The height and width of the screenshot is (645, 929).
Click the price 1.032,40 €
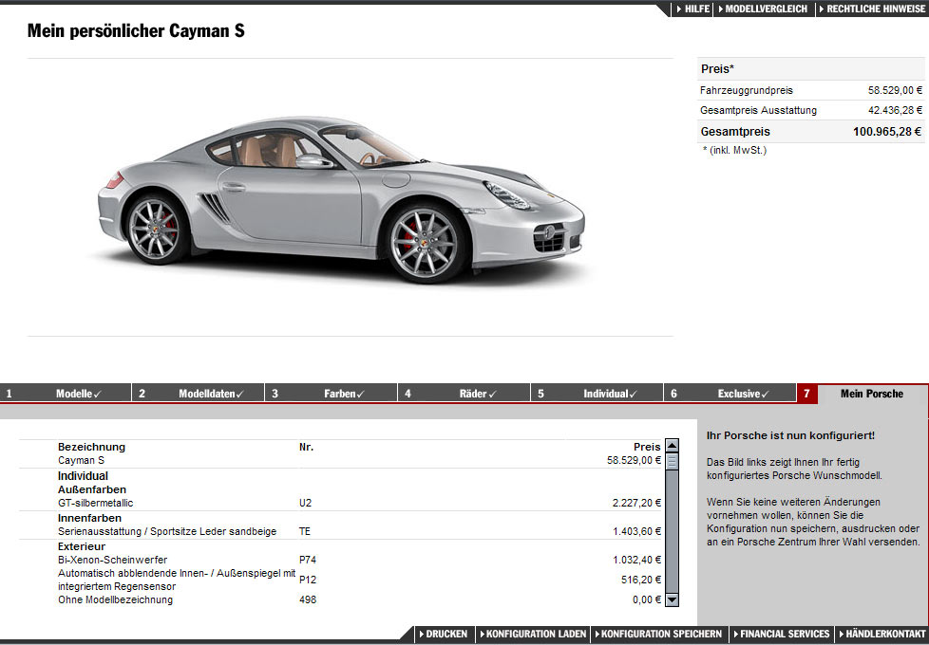[636, 560]
